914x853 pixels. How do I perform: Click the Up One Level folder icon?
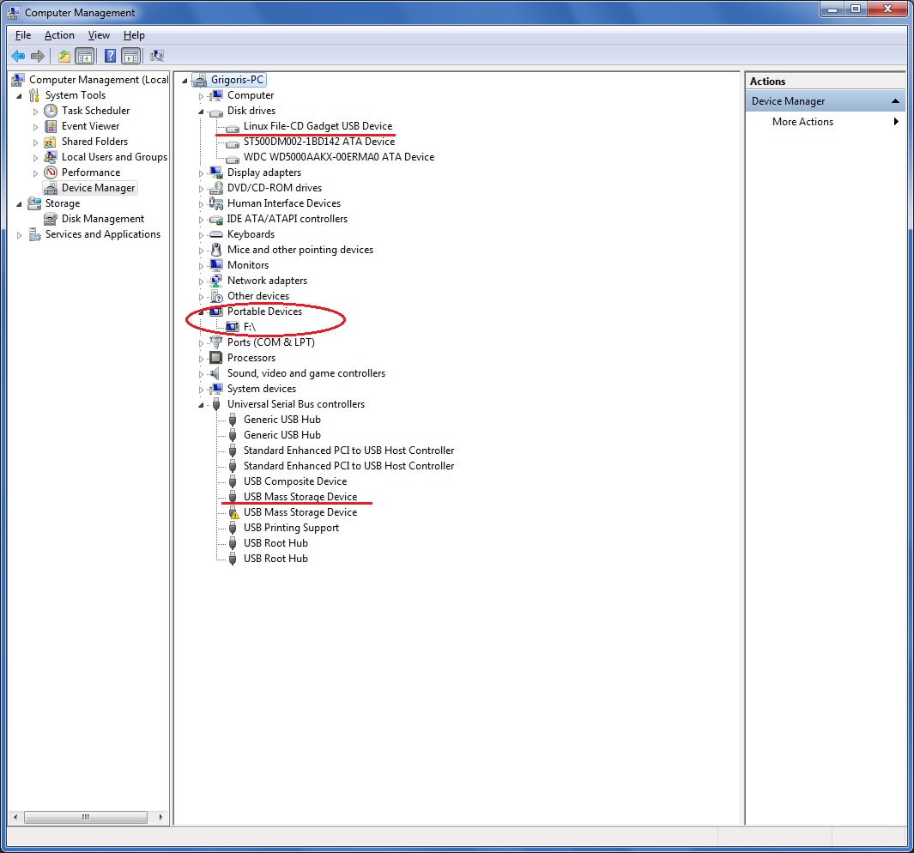(x=64, y=56)
